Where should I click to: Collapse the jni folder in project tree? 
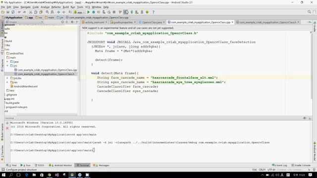[7, 66]
